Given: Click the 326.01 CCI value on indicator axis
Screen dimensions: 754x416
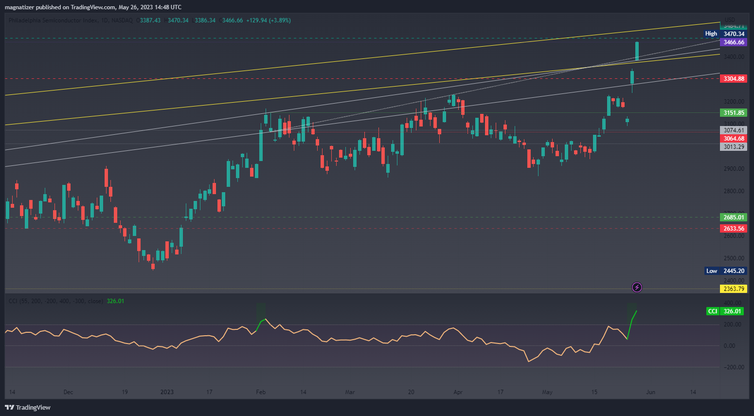Looking at the screenshot, I should (732, 311).
